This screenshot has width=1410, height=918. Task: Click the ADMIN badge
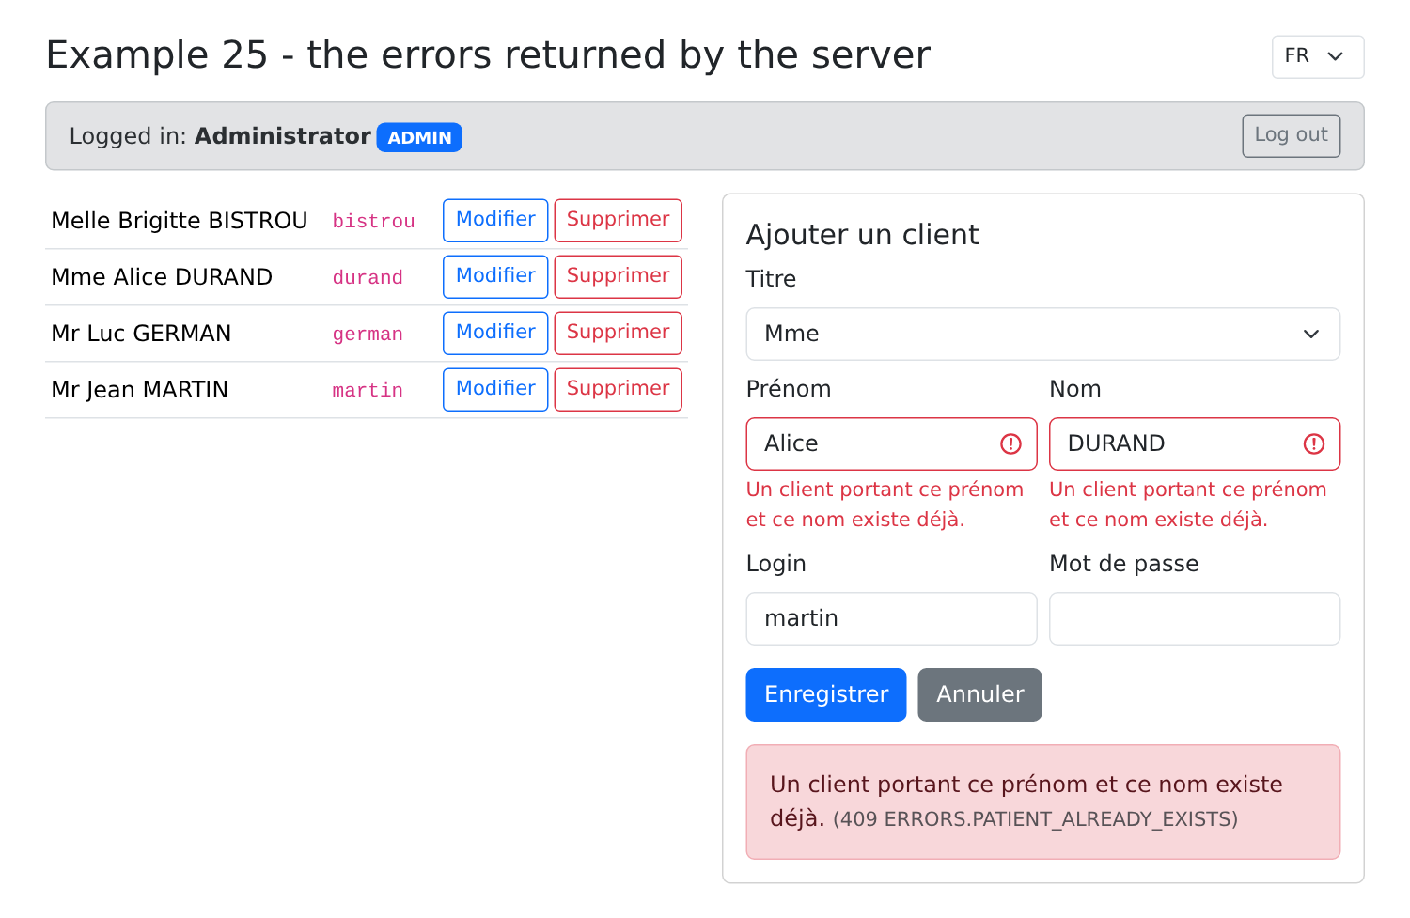pos(419,137)
